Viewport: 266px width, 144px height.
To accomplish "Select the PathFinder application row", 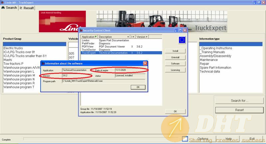I will (x=121, y=44).
